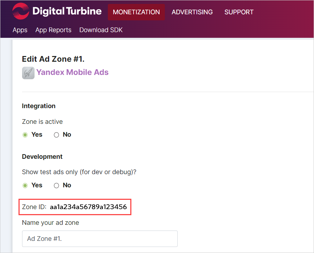Click the Integration section heading

[x=38, y=106]
